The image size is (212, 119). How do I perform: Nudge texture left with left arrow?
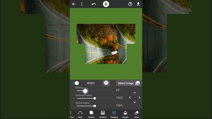tap(130, 98)
